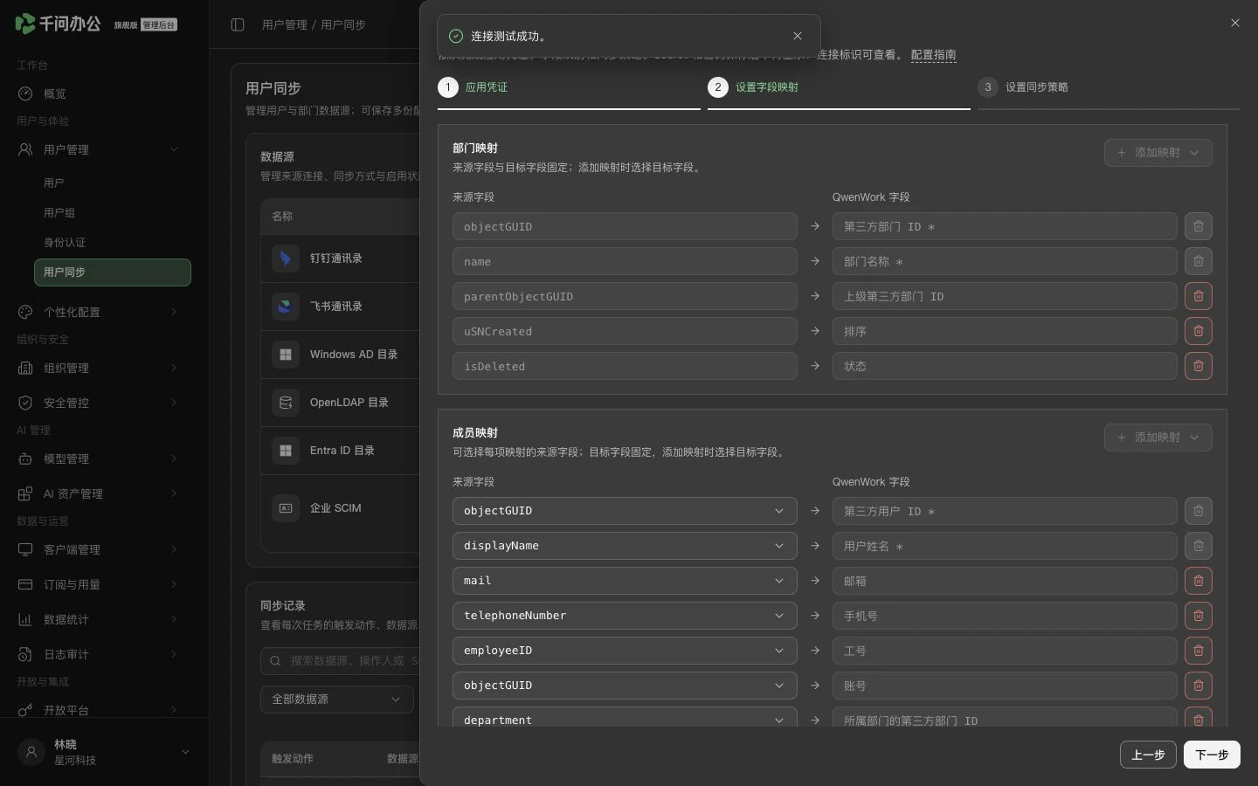Image resolution: width=1258 pixels, height=786 pixels.
Task: Open 订阅与用量 in the sidebar
Action: tap(104, 584)
